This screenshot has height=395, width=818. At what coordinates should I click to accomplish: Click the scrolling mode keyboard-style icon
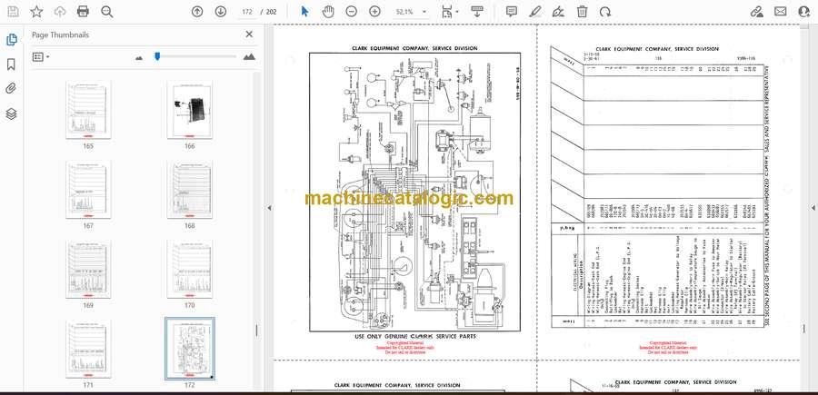click(476, 12)
